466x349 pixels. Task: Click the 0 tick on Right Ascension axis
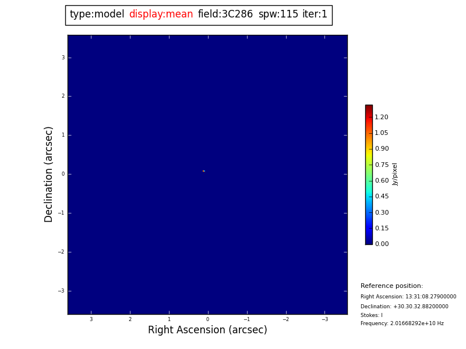click(207, 319)
